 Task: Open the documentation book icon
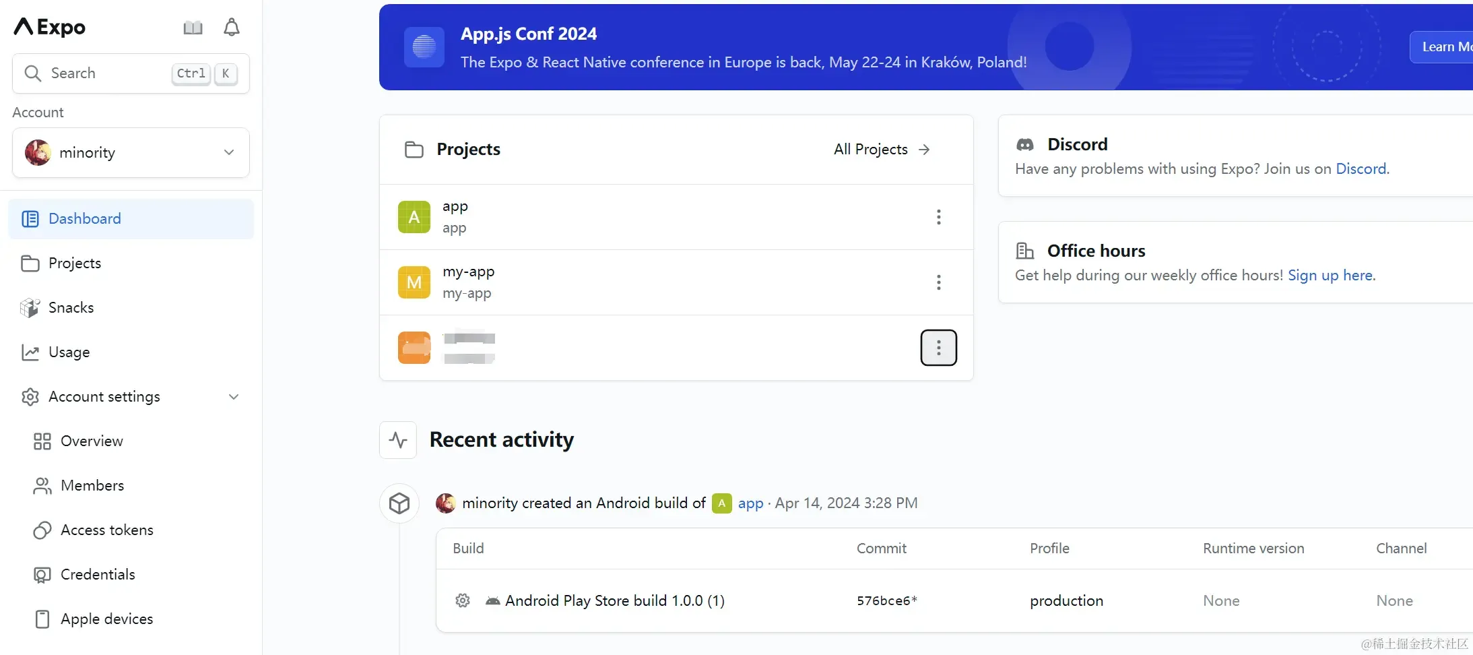pos(193,28)
